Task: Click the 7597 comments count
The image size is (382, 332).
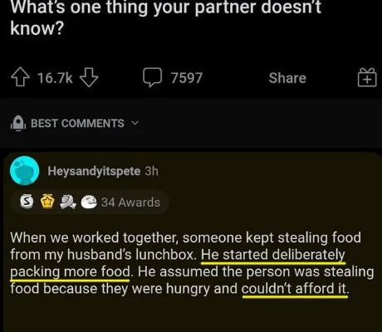Action: coord(187,78)
